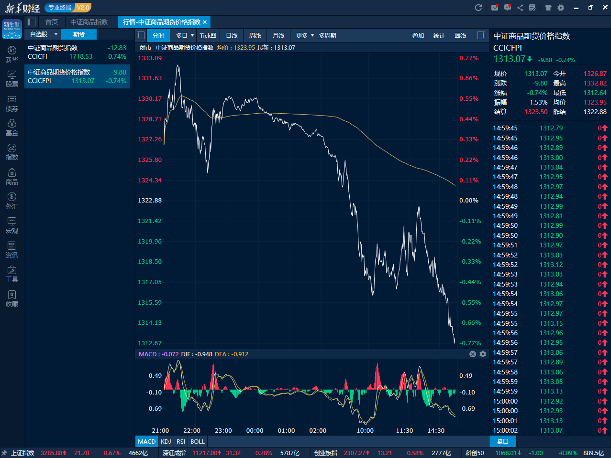
Task: Click the 画线 draw line button
Action: click(460, 35)
